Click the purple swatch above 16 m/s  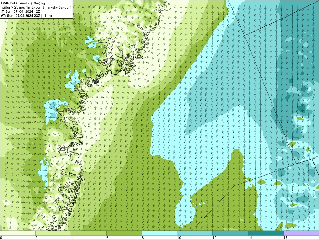(301, 233)
